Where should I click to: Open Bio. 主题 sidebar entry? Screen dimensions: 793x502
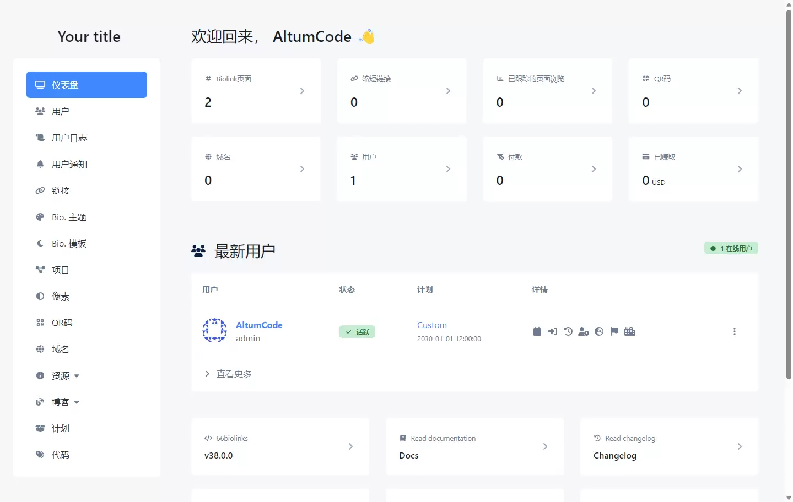click(87, 217)
